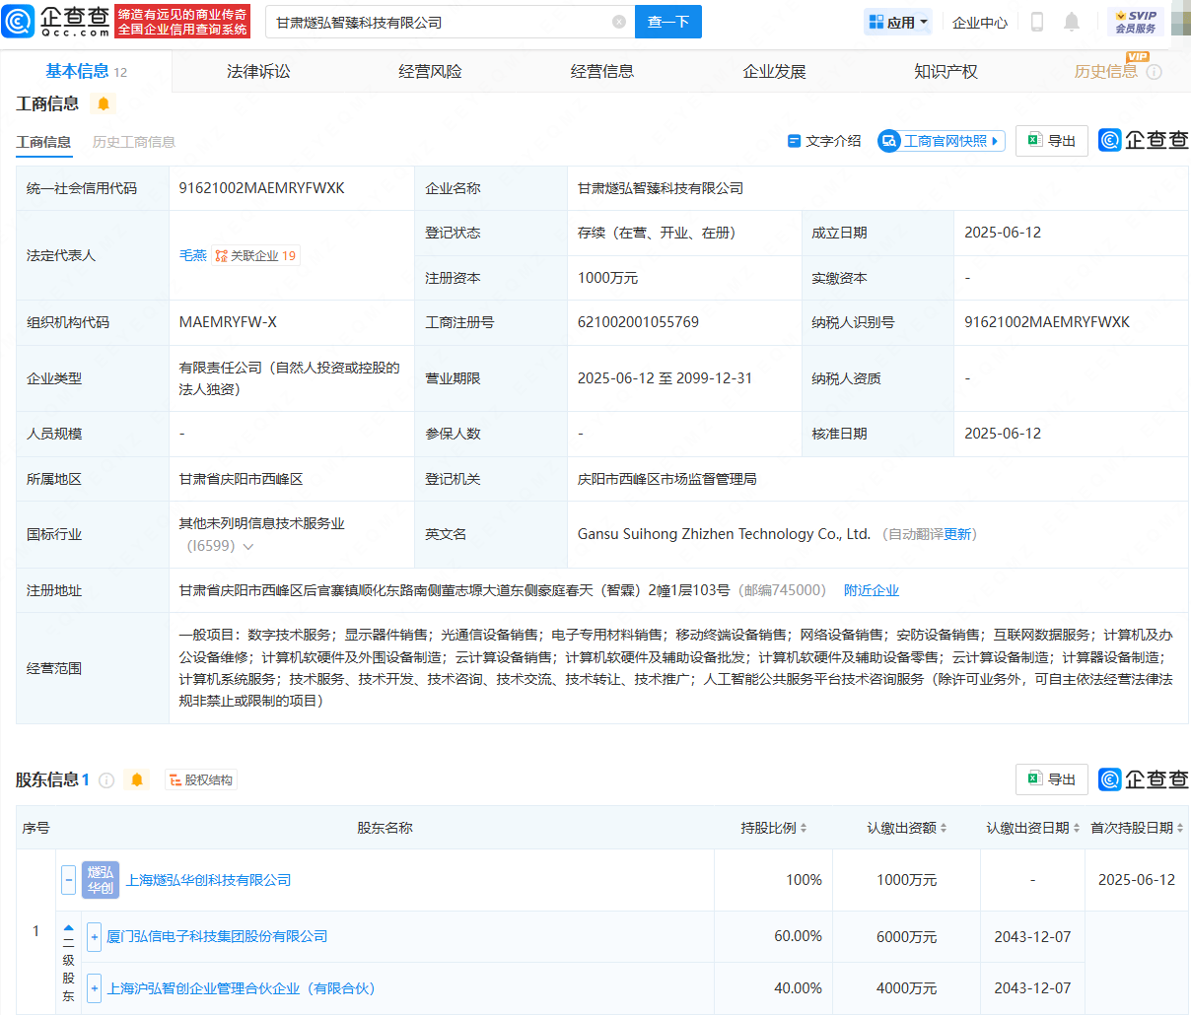Expand 厦门弘信电子科技集团股份有限公司 row
1191x1015 pixels.
coord(94,936)
